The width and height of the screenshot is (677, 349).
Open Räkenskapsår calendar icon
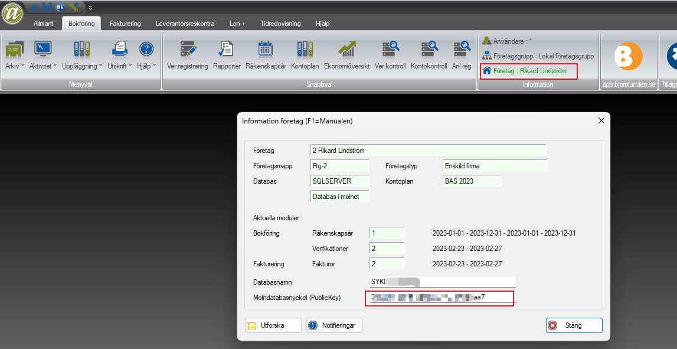tap(266, 55)
